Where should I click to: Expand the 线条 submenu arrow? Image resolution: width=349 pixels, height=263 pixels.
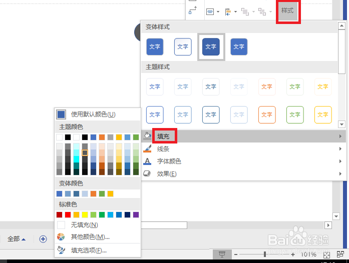[340, 148]
